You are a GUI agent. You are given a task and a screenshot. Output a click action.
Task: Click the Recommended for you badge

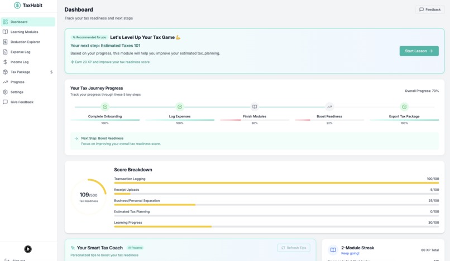pos(89,37)
